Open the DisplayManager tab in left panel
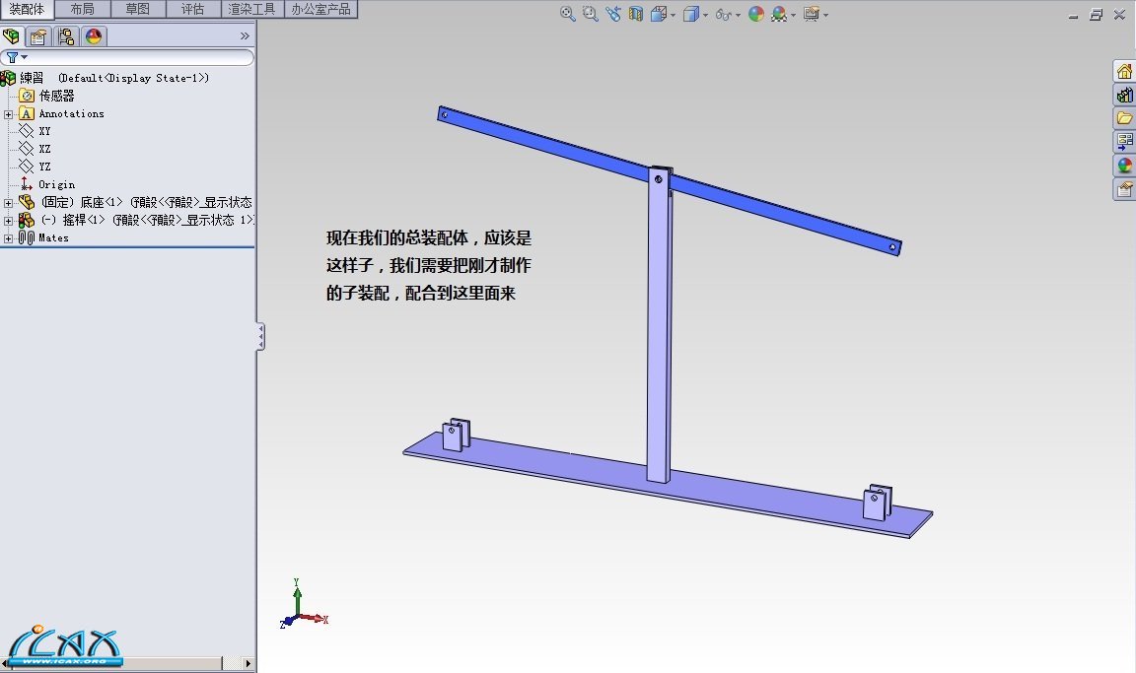Viewport: 1136px width, 673px height. (x=94, y=36)
